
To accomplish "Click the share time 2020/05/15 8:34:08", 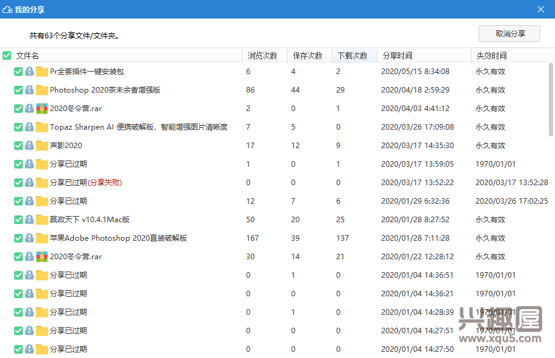I will 415,72.
